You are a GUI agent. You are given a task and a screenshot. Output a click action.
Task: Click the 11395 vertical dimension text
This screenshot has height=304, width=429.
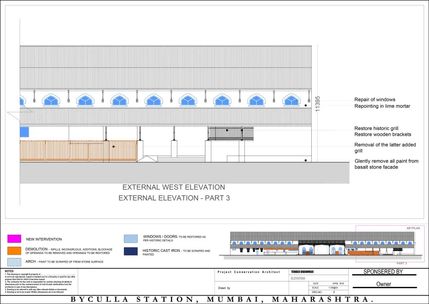pos(318,103)
